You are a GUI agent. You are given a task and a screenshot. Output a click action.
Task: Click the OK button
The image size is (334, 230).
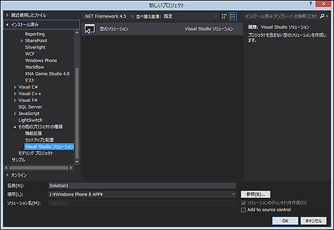(284, 221)
